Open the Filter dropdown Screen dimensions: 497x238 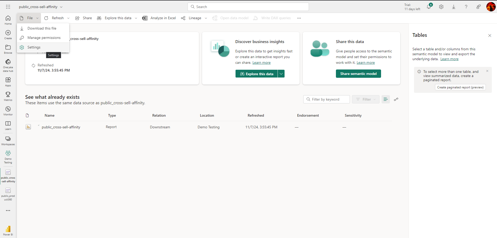366,99
